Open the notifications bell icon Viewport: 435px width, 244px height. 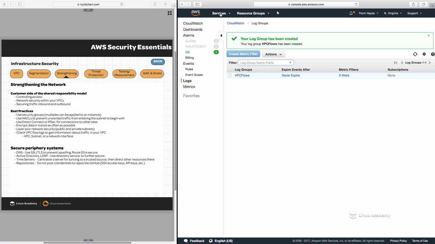click(351, 13)
